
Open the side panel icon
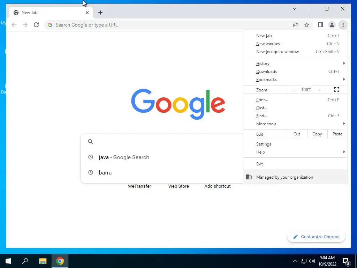pyautogui.click(x=321, y=25)
